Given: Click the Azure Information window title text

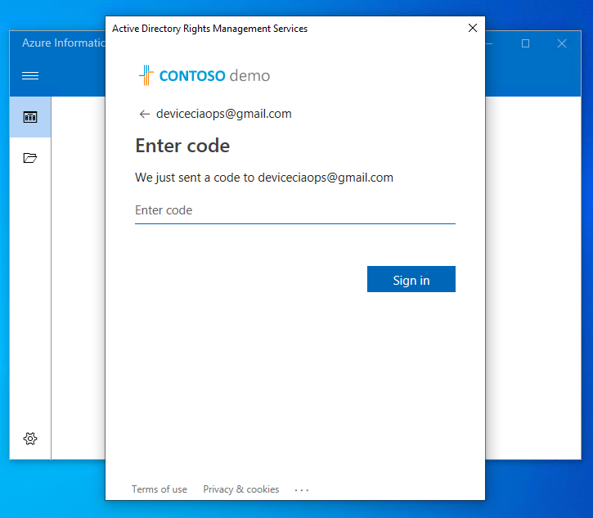Looking at the screenshot, I should [63, 43].
